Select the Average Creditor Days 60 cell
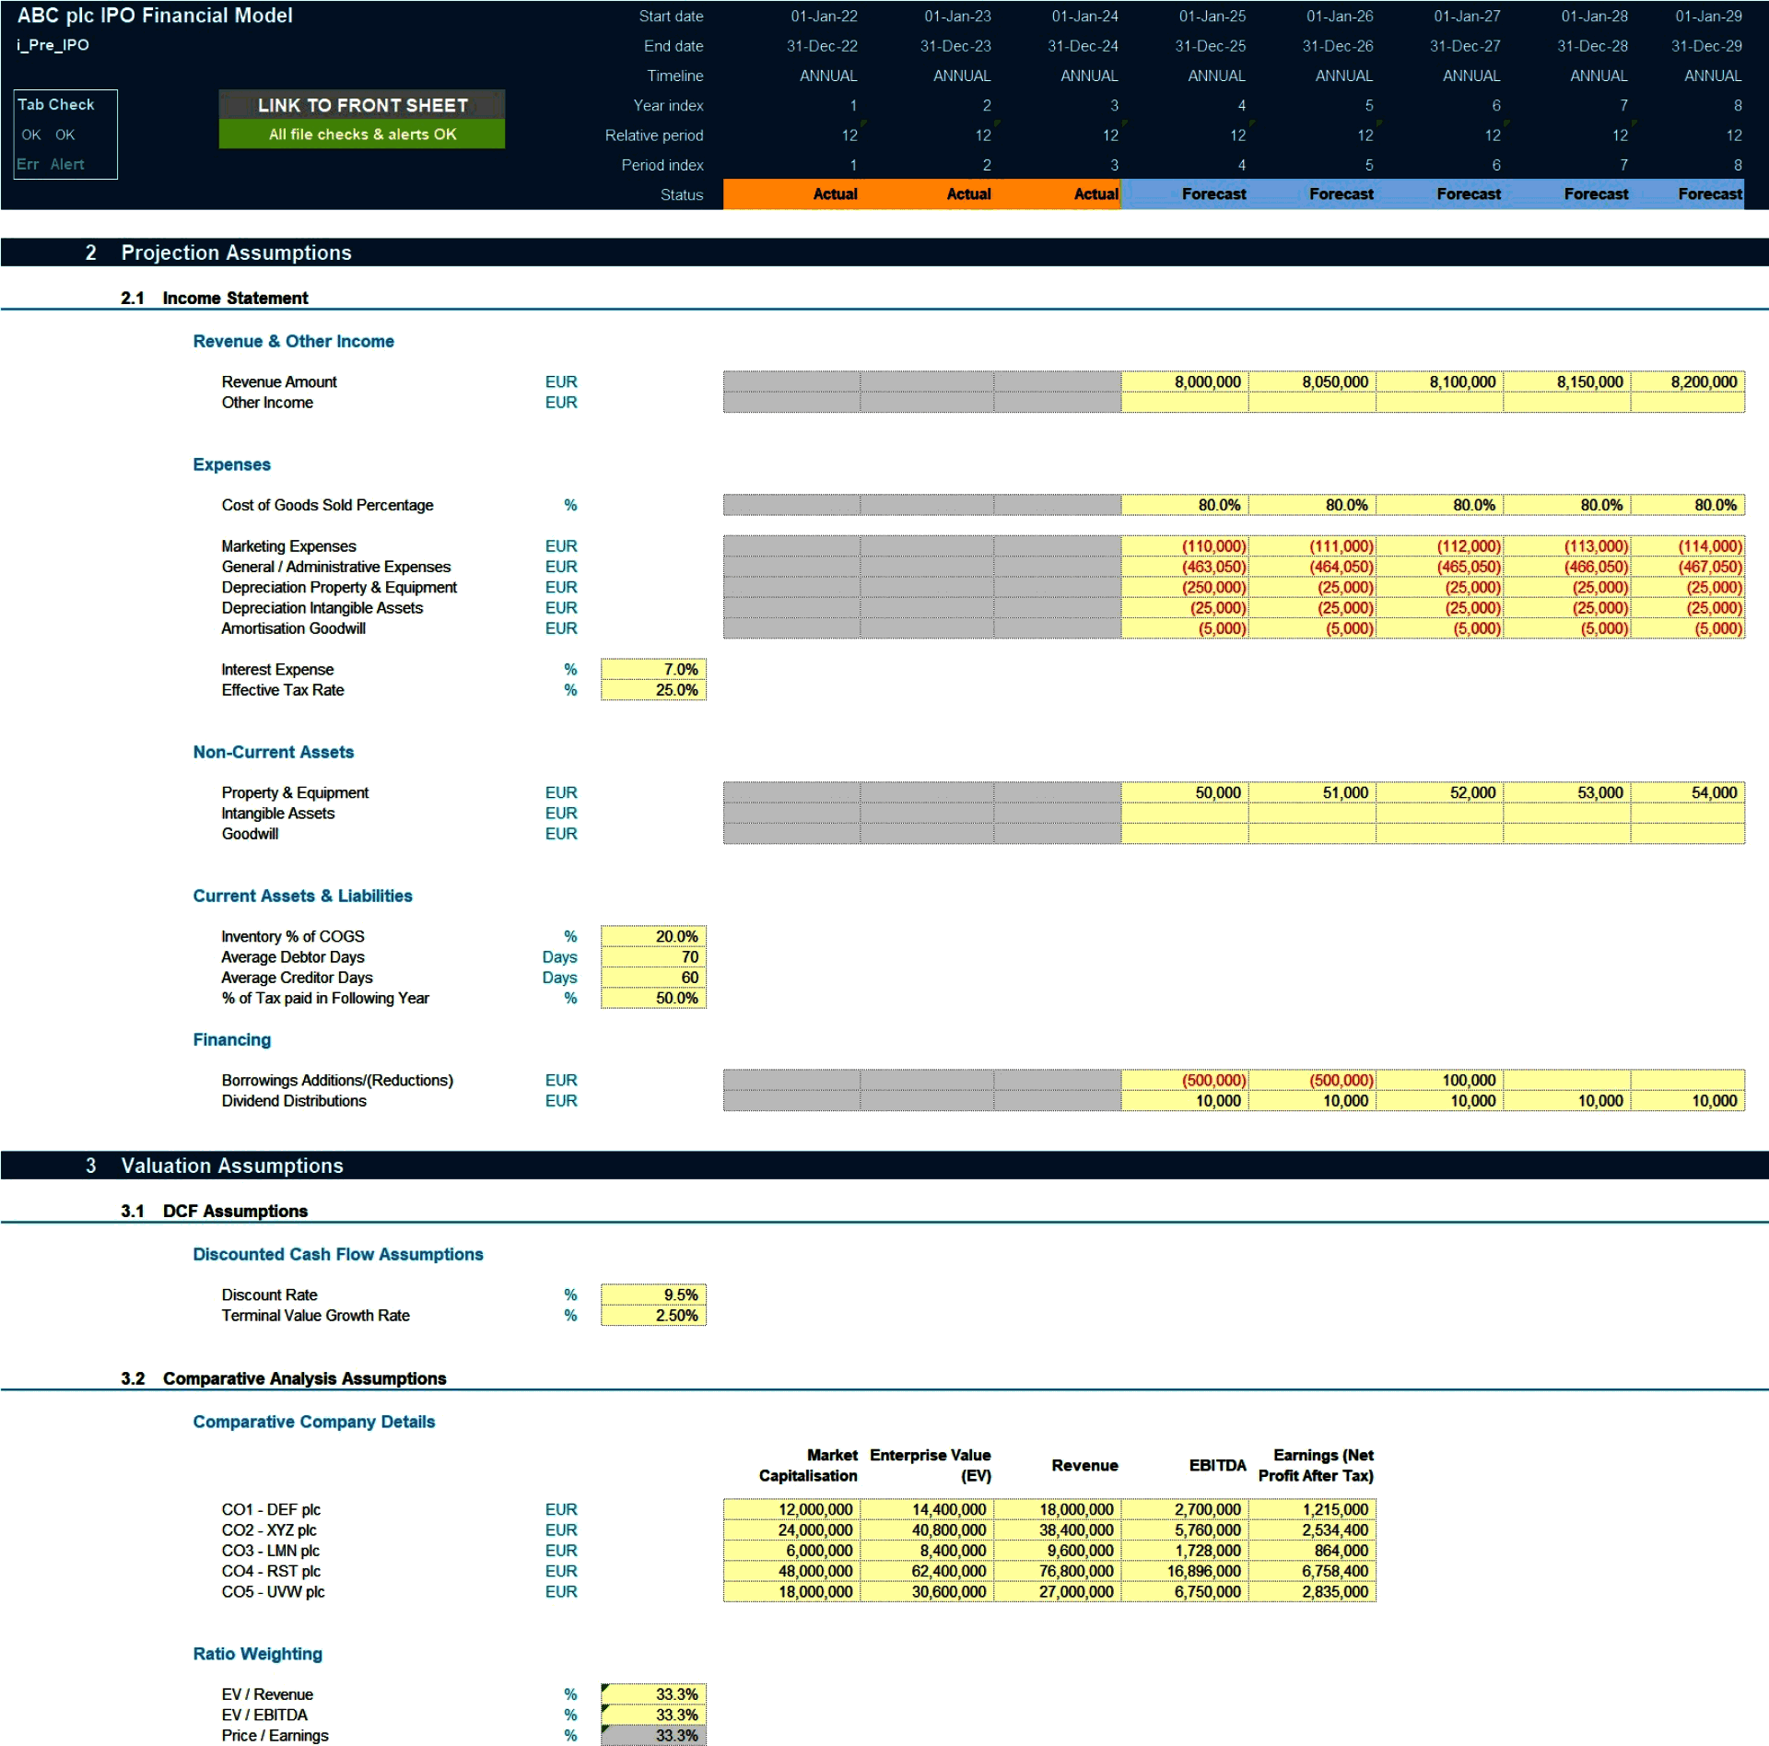 (x=653, y=978)
